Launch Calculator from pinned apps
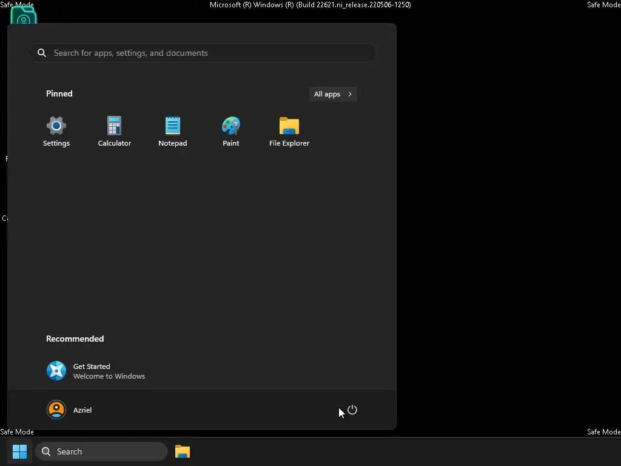 (x=115, y=132)
